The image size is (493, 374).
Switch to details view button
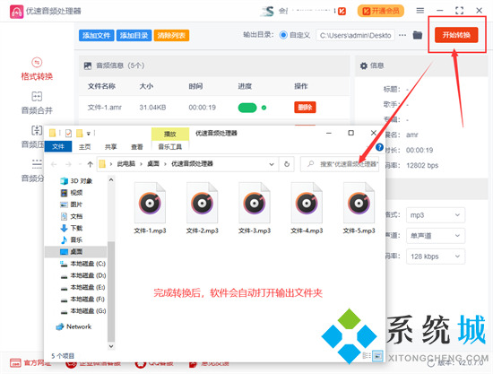[x=367, y=356]
